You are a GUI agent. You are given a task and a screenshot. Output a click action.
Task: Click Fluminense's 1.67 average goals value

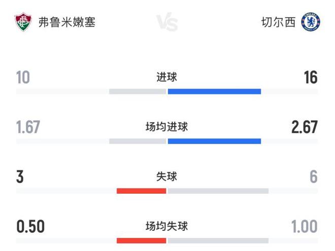[x=28, y=127]
